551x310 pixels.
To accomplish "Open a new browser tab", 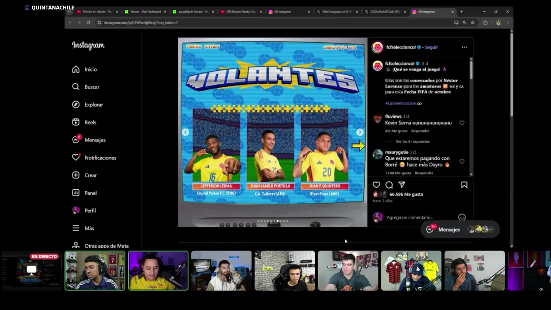I will point(461,12).
